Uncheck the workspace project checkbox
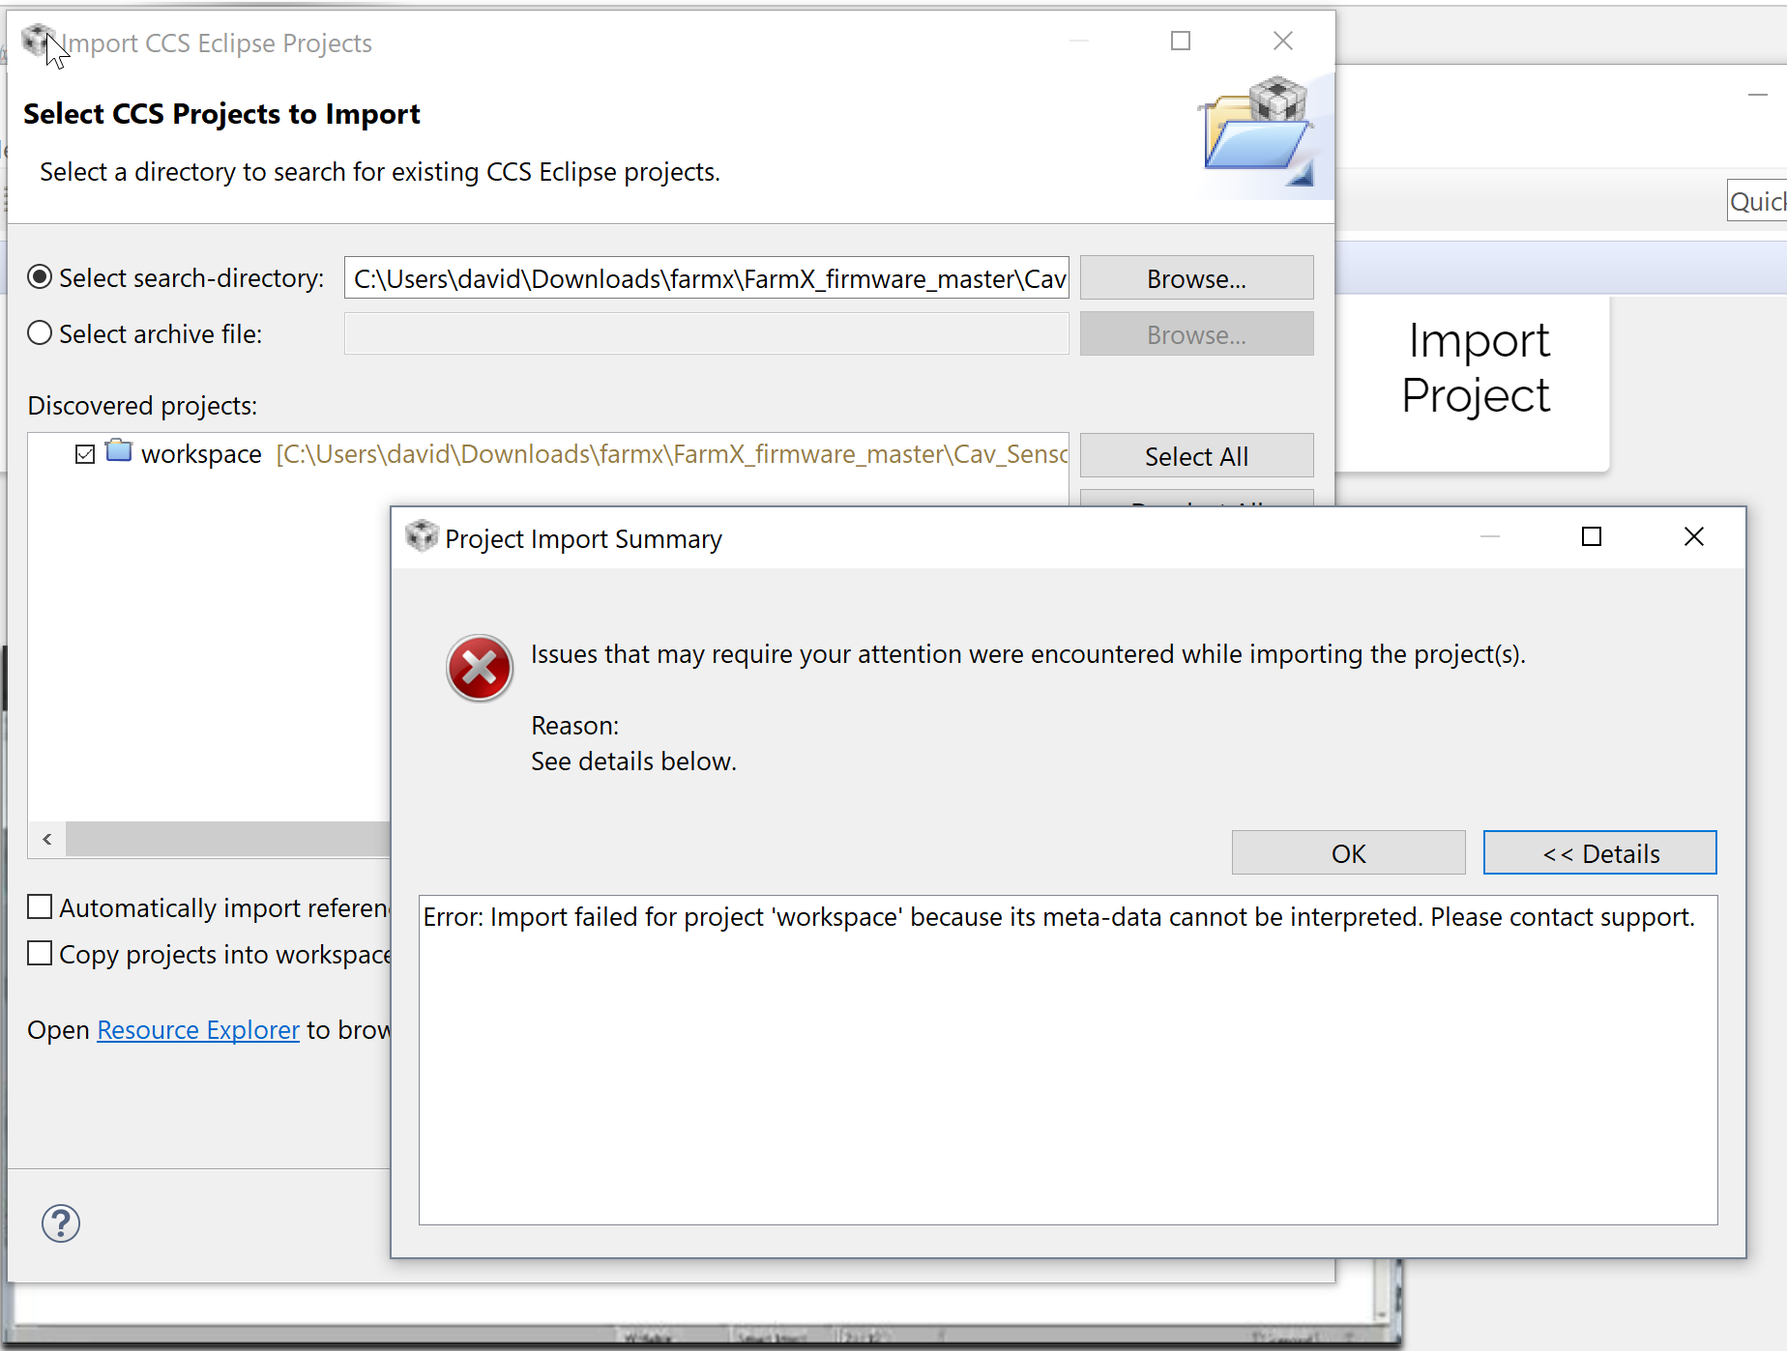The height and width of the screenshot is (1351, 1787). click(x=85, y=454)
